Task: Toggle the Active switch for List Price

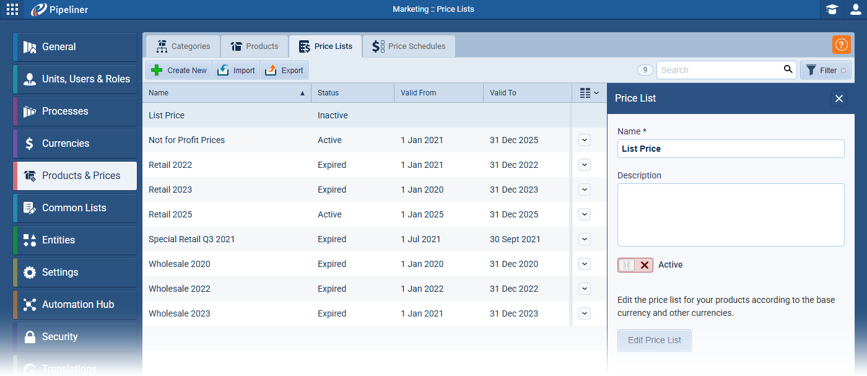Action: [635, 265]
